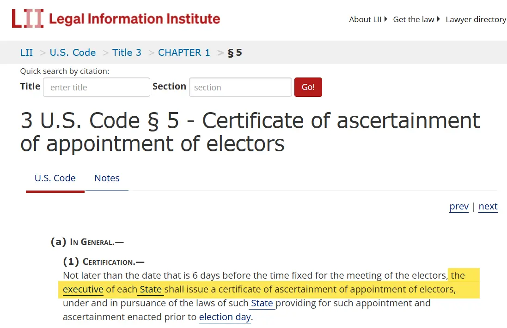The height and width of the screenshot is (328, 507).
Task: Click the Title citation input field
Action: pyautogui.click(x=96, y=87)
